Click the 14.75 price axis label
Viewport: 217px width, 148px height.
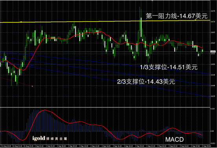tap(213, 11)
